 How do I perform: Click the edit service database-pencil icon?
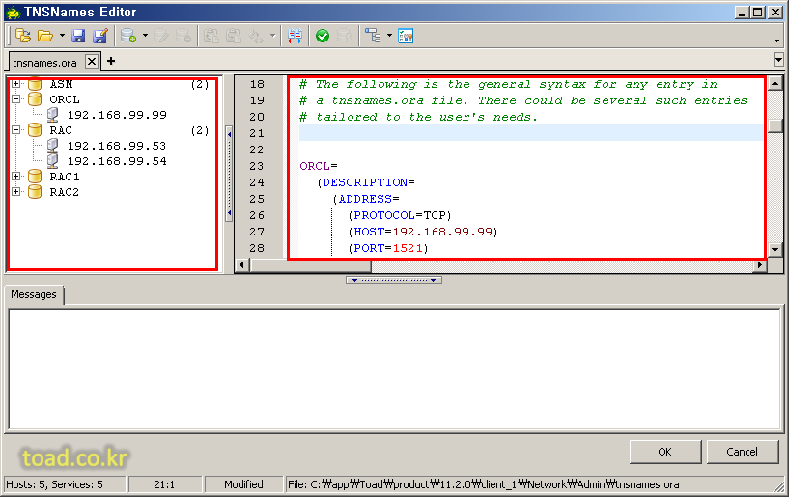[x=161, y=36]
